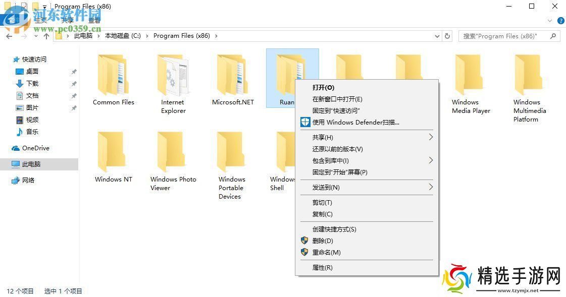Click the help question mark icon

560,21
